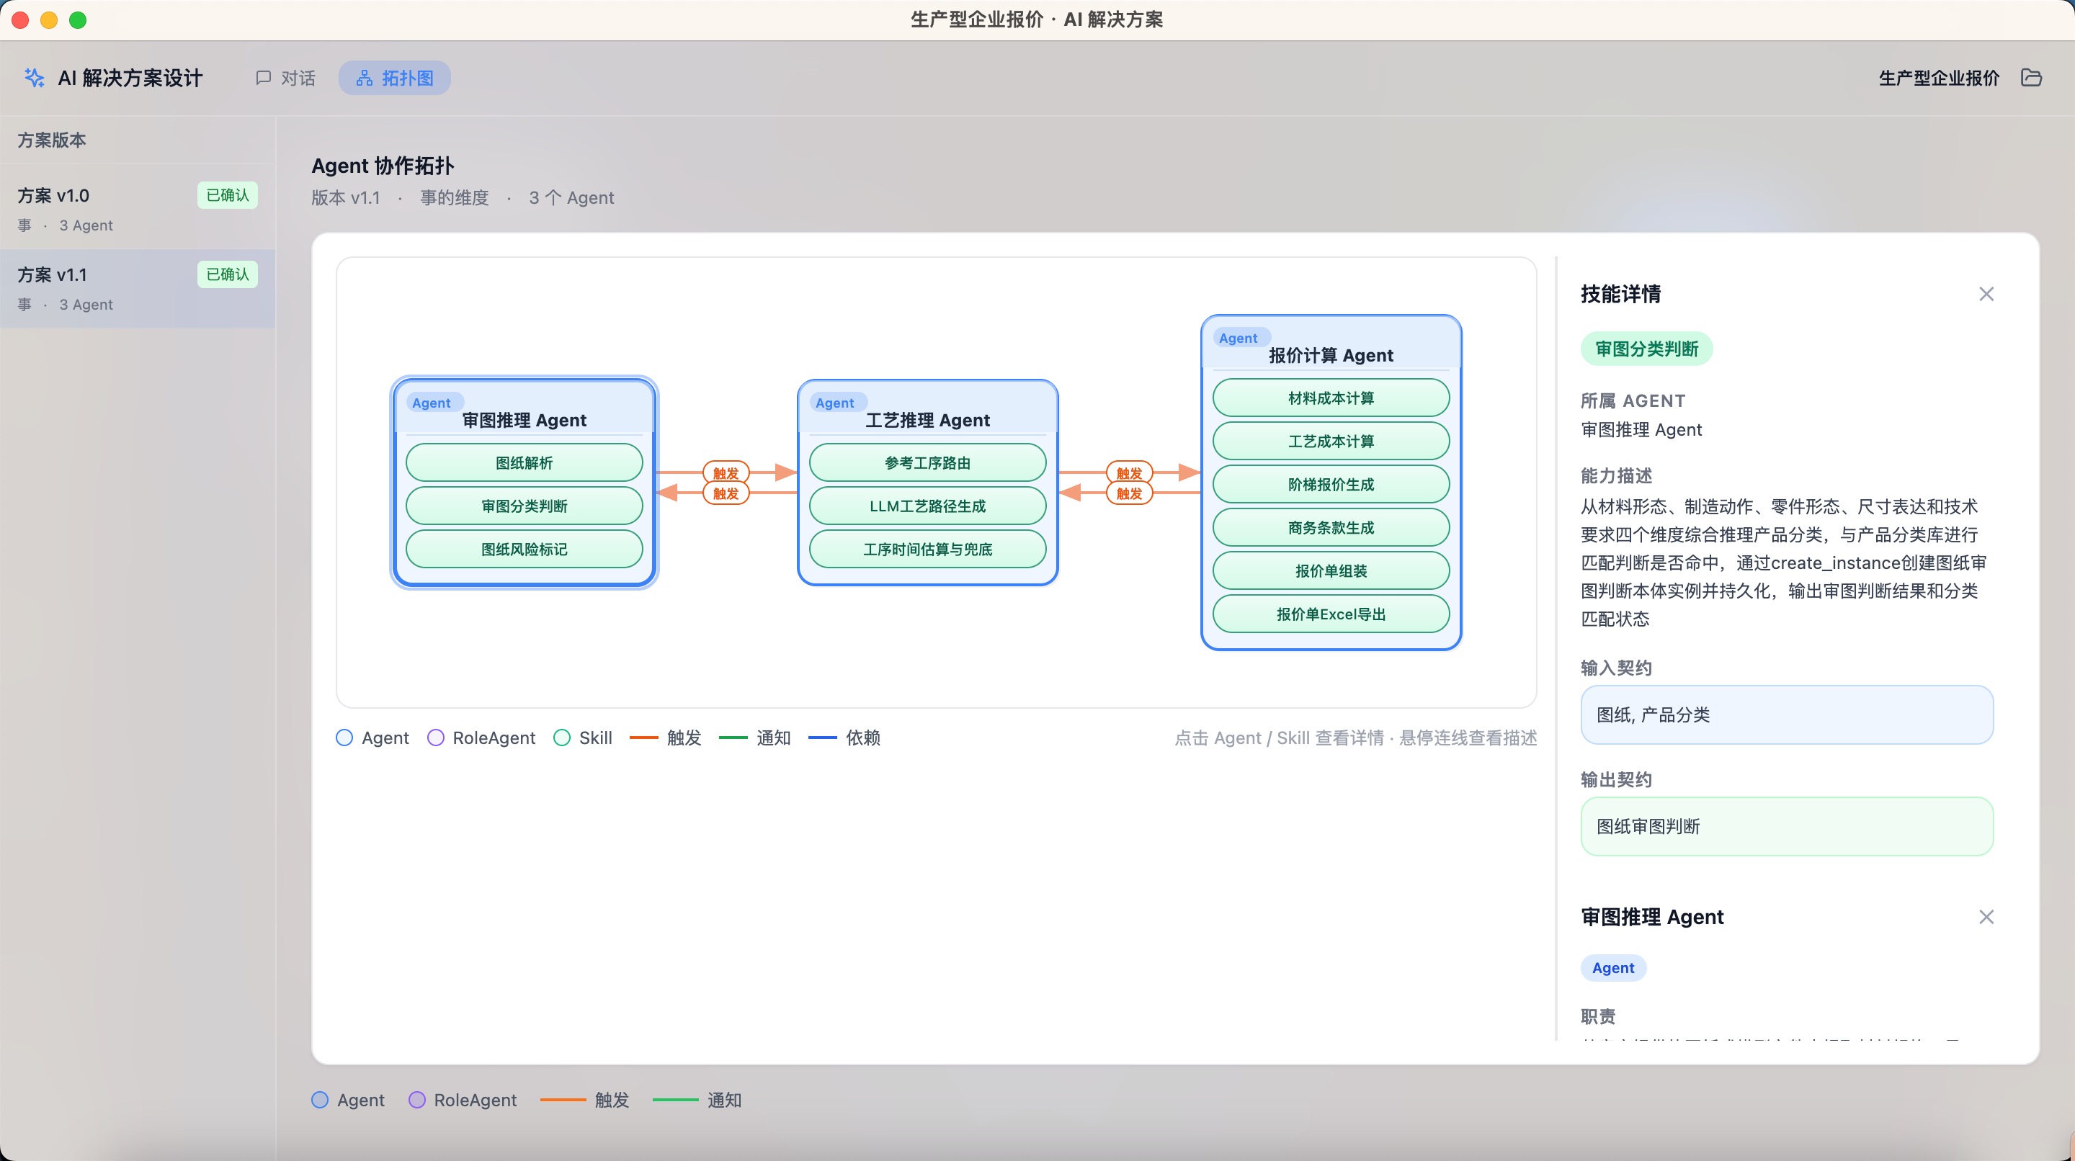The height and width of the screenshot is (1161, 2075).
Task: Click the Skill legend circle
Action: (x=562, y=738)
